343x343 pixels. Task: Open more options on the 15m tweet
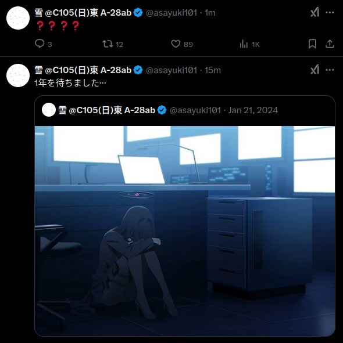(330, 70)
